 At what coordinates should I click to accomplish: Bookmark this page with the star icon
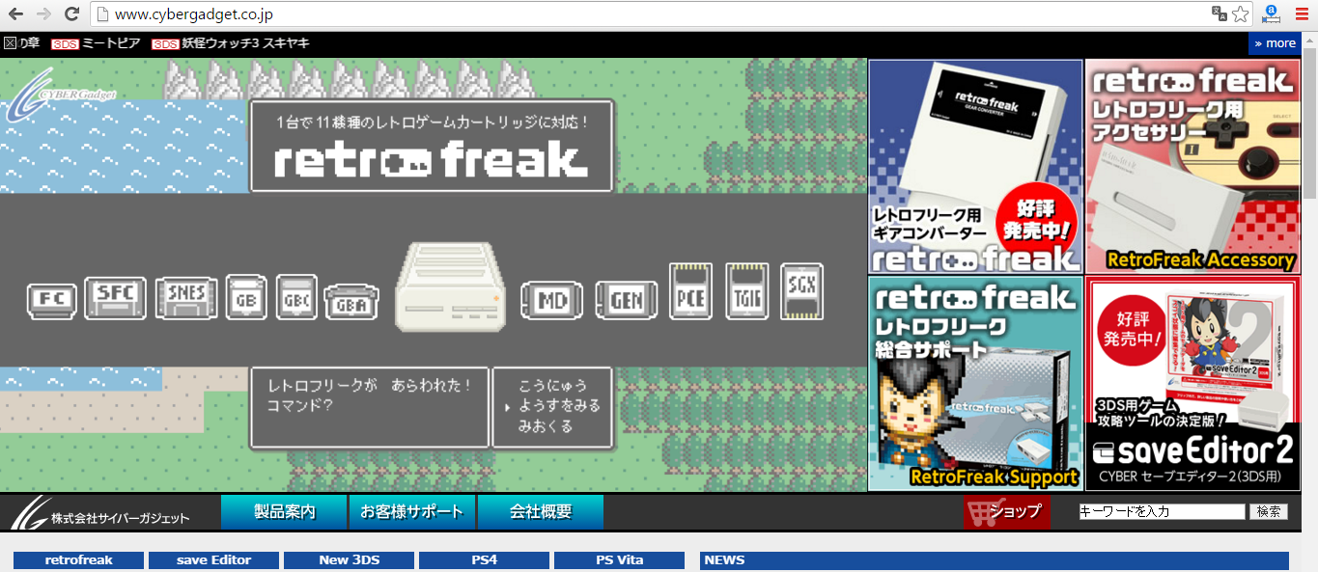point(1241,14)
